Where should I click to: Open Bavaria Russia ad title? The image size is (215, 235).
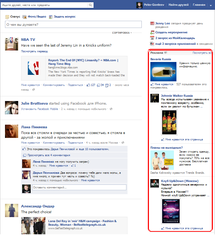161,59
